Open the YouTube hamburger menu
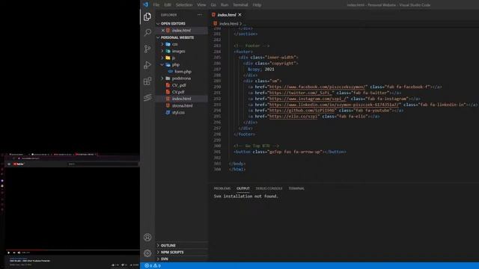Viewport: 479px width, 269px height. [9, 164]
